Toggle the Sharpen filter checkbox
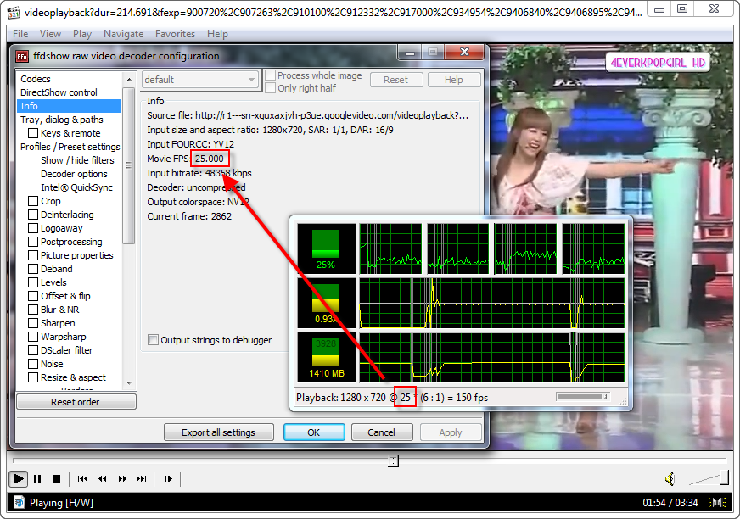Viewport: 740px width, 519px height. 33,323
